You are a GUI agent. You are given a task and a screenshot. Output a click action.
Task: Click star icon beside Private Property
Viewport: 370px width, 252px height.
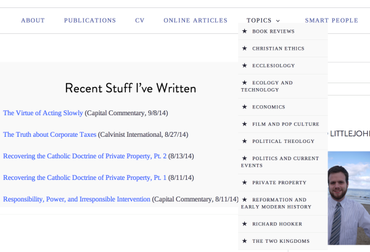coord(245,183)
